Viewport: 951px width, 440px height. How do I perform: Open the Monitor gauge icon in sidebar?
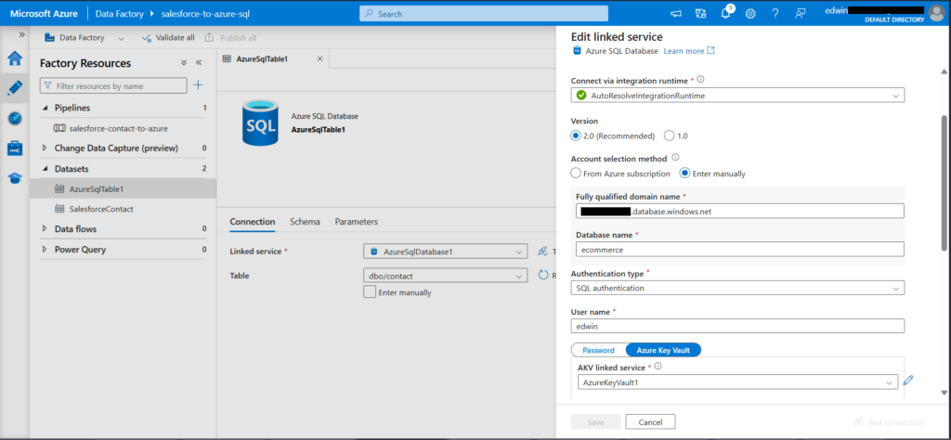pos(15,118)
